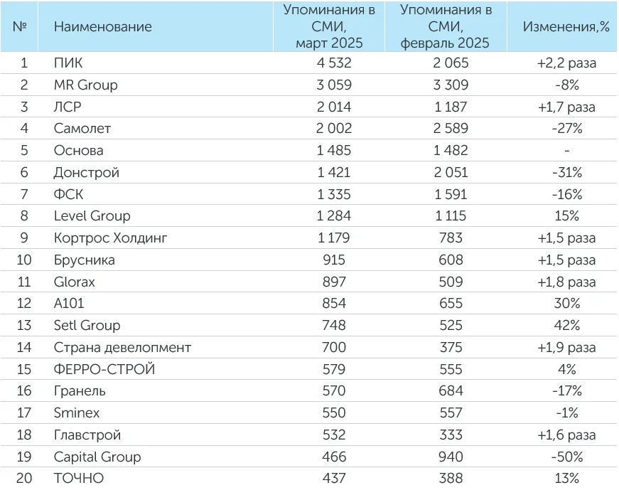
Task: Select the February value 3 309
Action: pos(445,85)
